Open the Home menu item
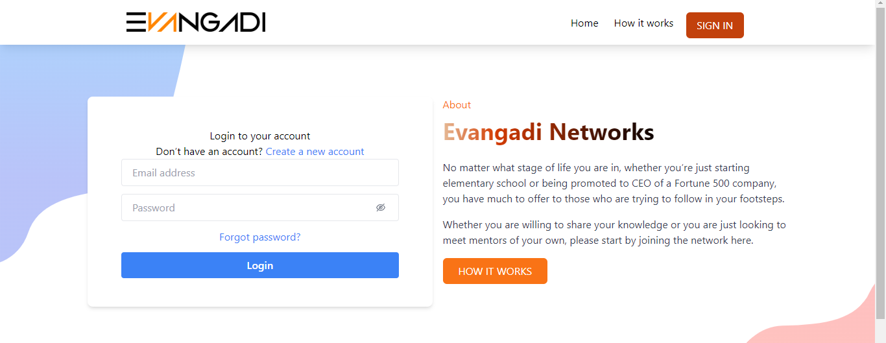The image size is (886, 343). 584,23
